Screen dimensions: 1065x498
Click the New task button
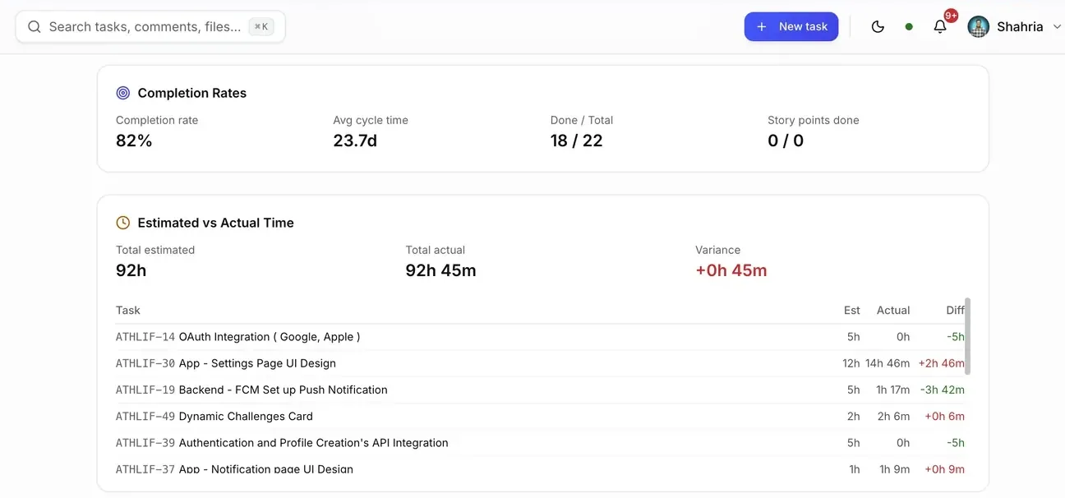791,26
